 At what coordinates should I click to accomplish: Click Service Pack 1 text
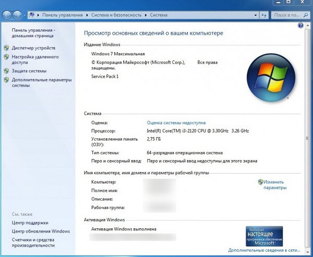click(105, 77)
